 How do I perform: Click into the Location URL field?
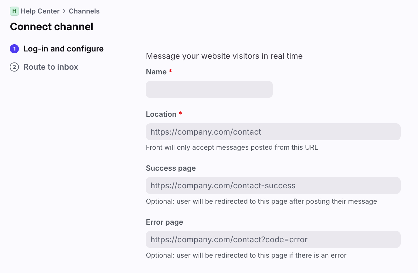point(273,132)
